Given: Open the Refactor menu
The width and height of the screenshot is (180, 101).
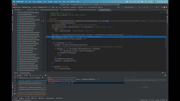Looking at the screenshot, I should click(x=50, y=2).
